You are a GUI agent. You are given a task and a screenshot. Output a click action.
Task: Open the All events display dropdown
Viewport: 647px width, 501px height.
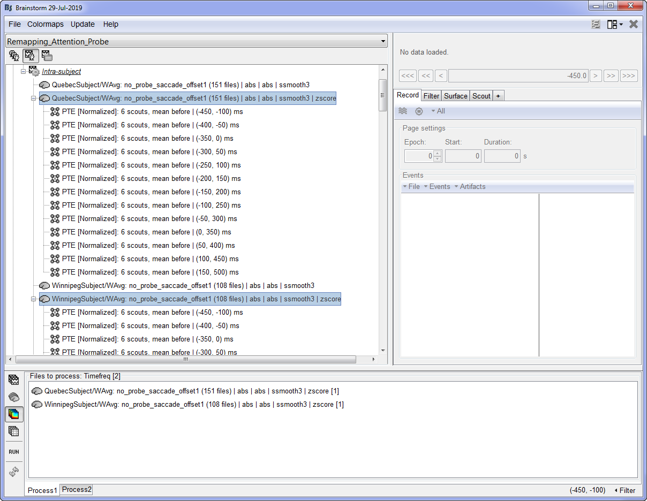tap(438, 111)
